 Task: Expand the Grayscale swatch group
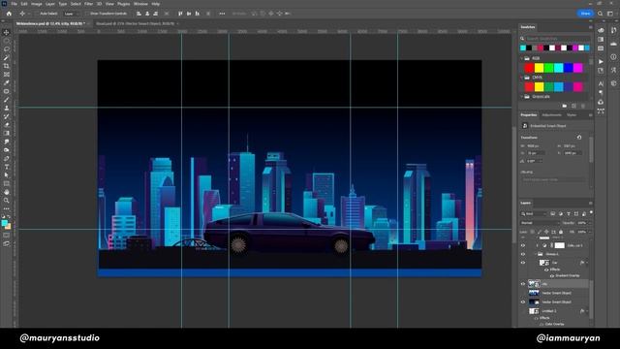pyautogui.click(x=522, y=97)
